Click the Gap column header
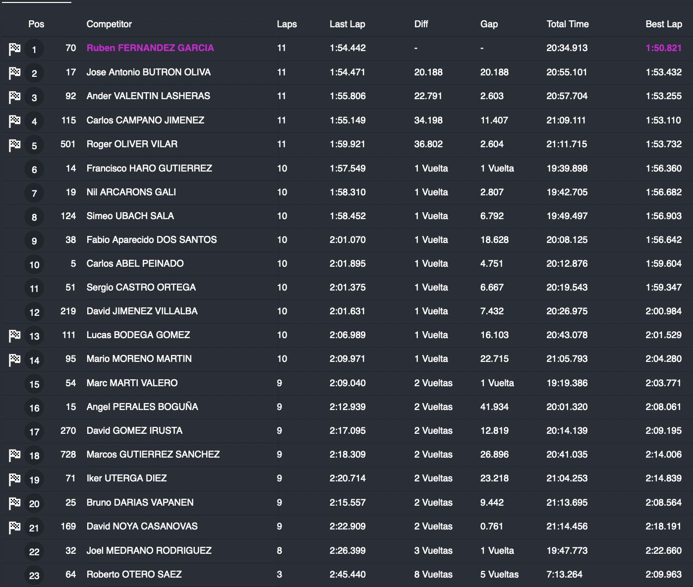Viewport: 693px width, 587px height. pos(489,24)
